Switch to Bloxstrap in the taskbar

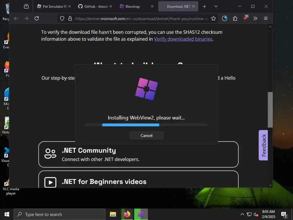141,214
